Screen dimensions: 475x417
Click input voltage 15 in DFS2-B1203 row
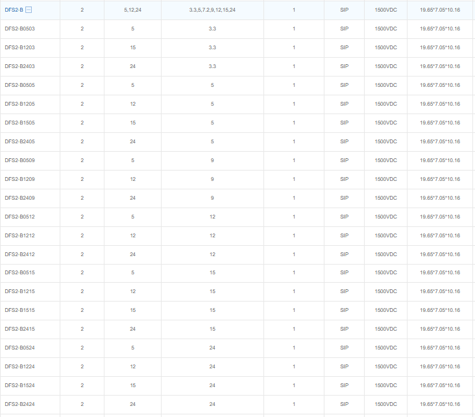132,47
